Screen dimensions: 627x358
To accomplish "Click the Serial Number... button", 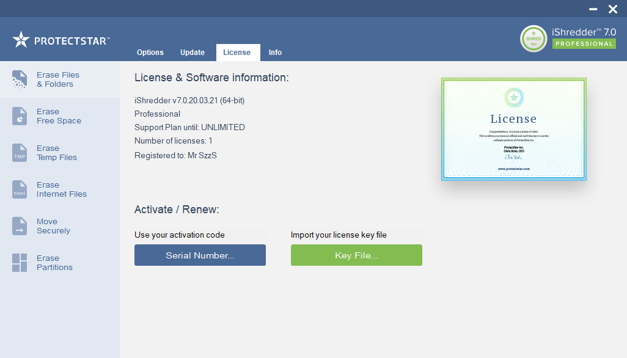I will click(200, 255).
